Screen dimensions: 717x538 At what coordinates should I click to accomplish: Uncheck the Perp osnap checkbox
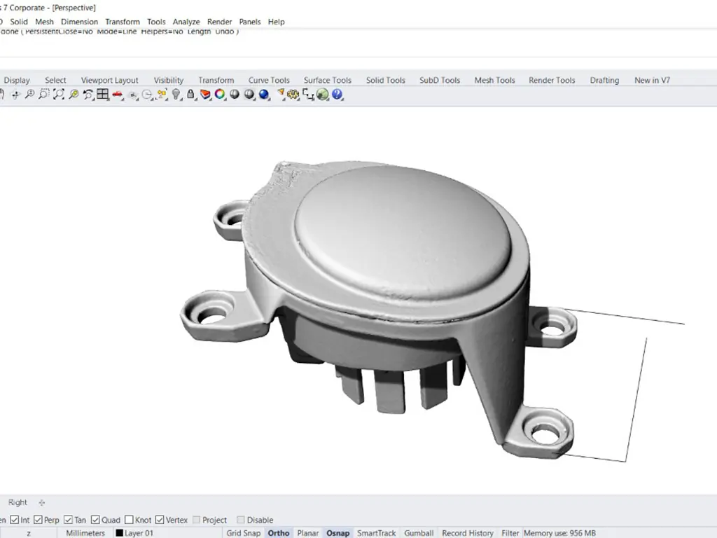tap(38, 520)
